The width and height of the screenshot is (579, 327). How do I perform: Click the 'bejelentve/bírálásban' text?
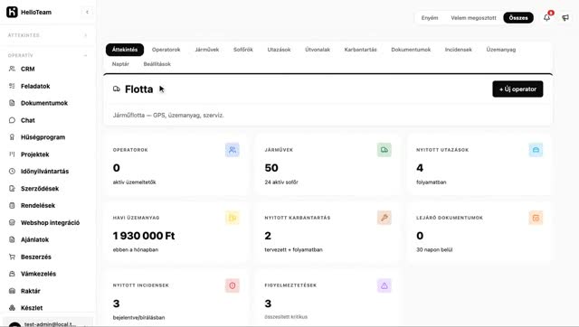[138, 317]
